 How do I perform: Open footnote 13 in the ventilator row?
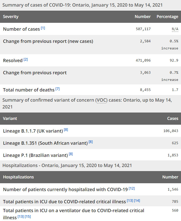click(21, 216)
